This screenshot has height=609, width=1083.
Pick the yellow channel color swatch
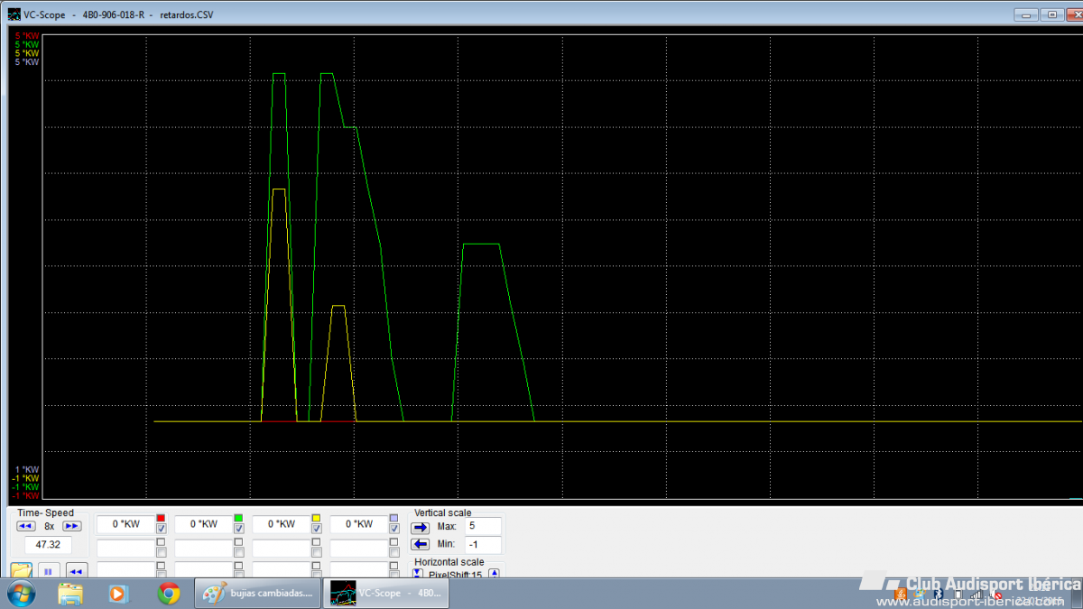[x=317, y=518]
